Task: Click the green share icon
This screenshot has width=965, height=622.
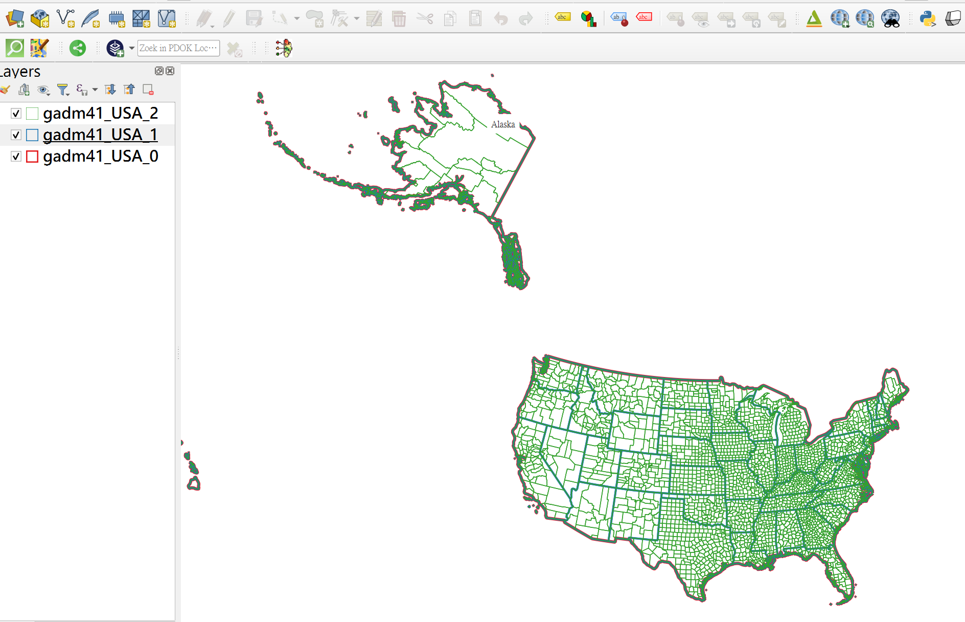Action: [78, 48]
